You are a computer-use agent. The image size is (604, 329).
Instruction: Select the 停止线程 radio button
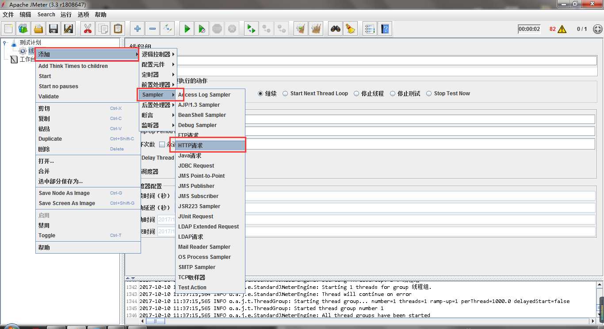[x=356, y=93]
